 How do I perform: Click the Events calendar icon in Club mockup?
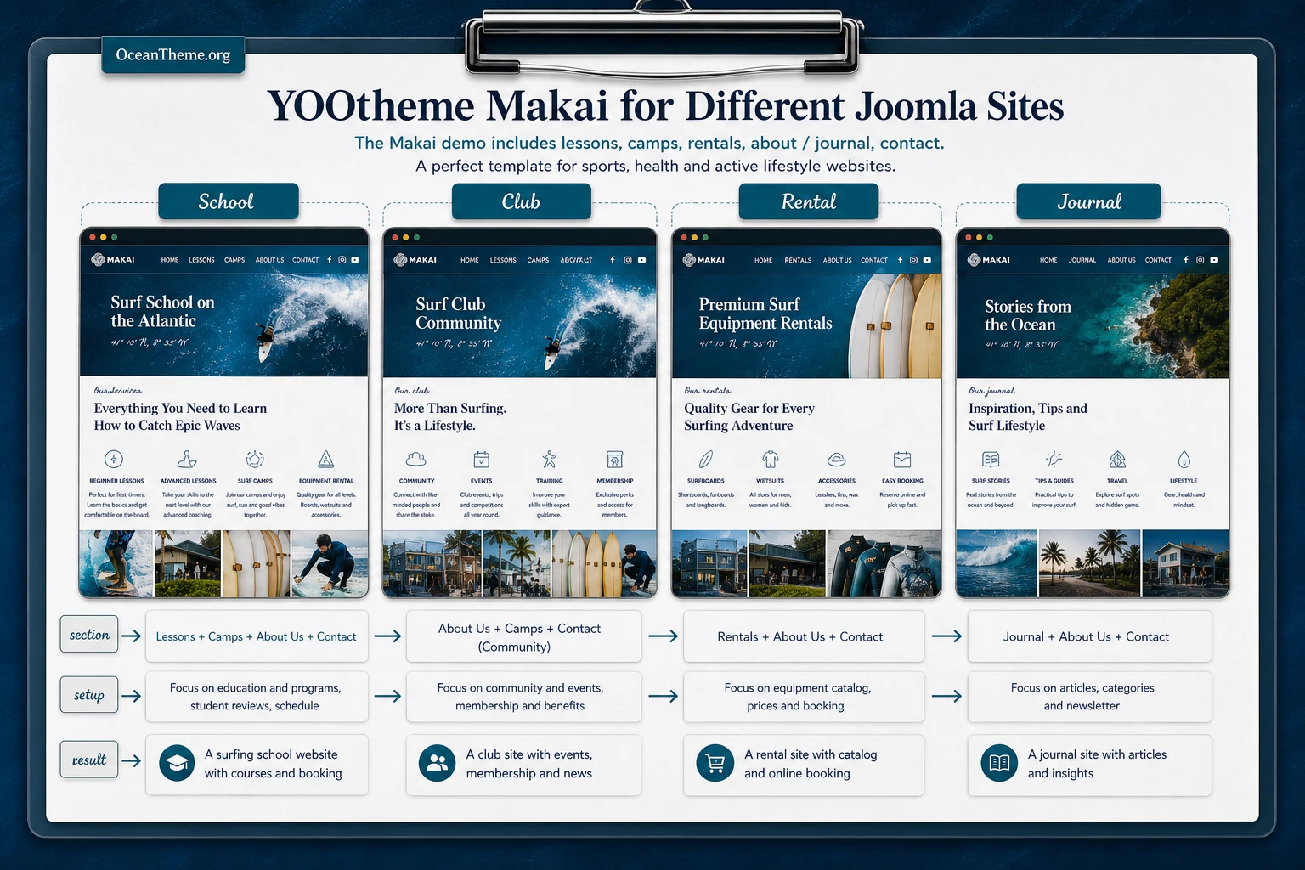[x=481, y=460]
